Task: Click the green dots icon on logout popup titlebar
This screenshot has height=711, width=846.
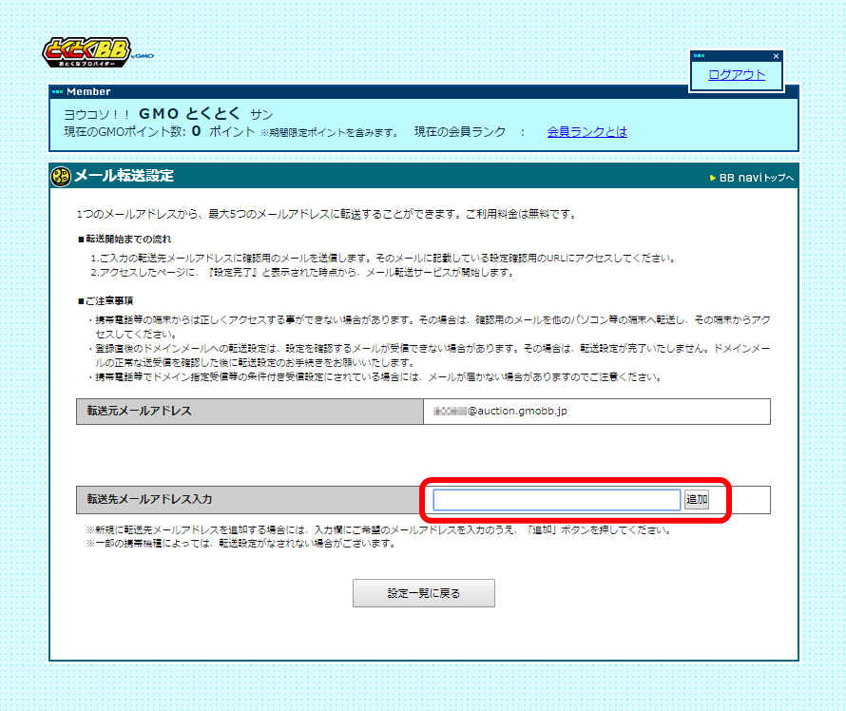Action: 699,55
